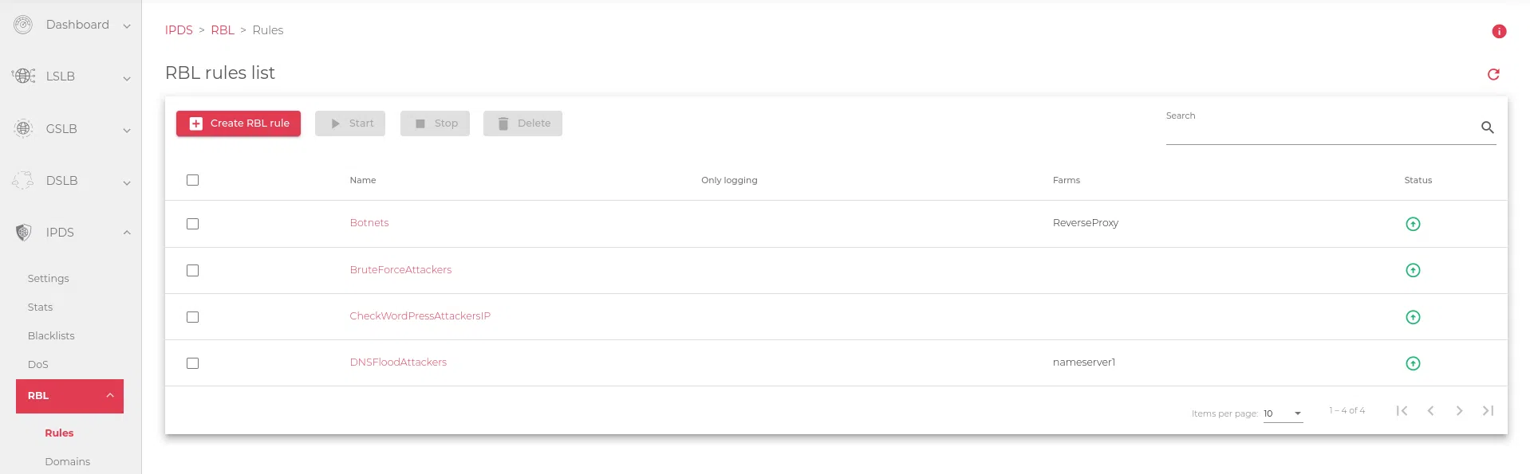1530x474 pixels.
Task: Click the refresh icon beside the rules list title
Action: [1493, 74]
